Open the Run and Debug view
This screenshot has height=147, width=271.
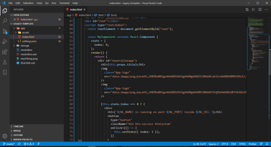[x=5, y=41]
